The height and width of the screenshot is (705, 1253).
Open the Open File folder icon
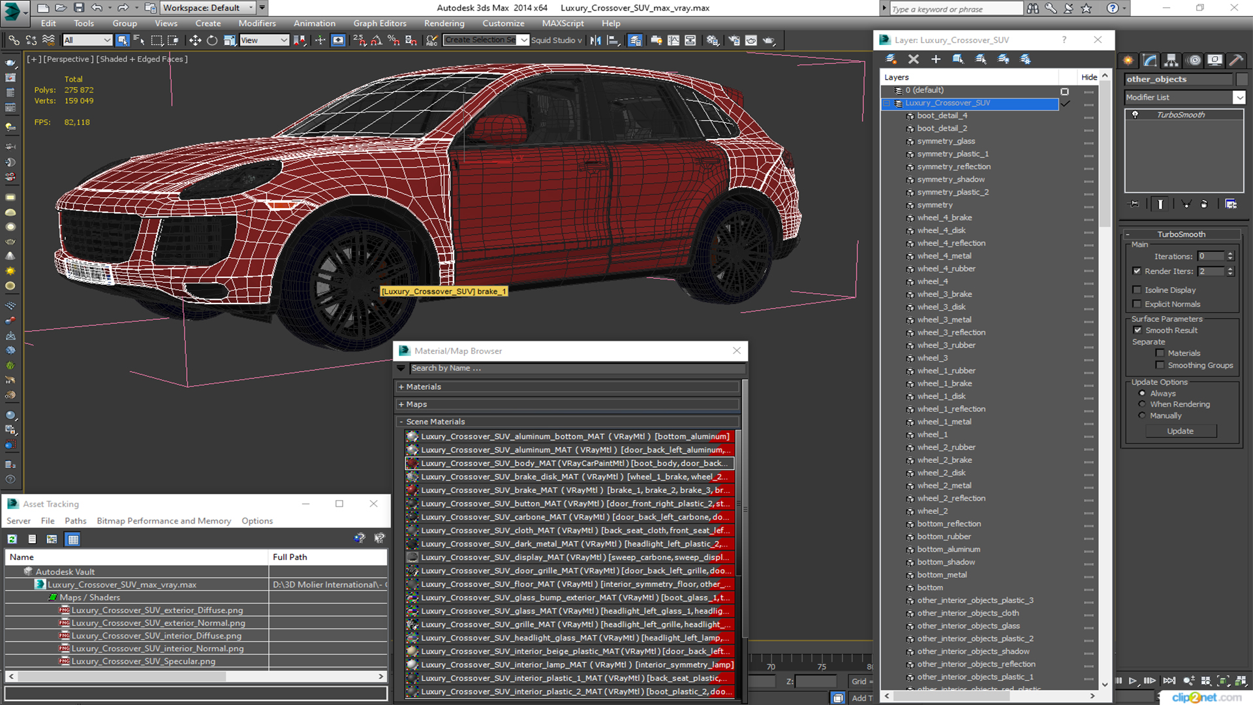point(61,8)
